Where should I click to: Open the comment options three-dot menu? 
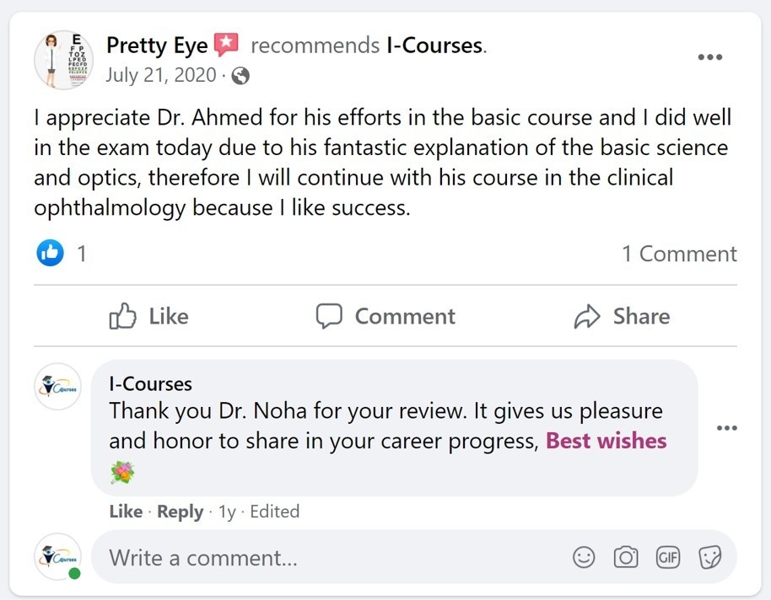click(725, 428)
